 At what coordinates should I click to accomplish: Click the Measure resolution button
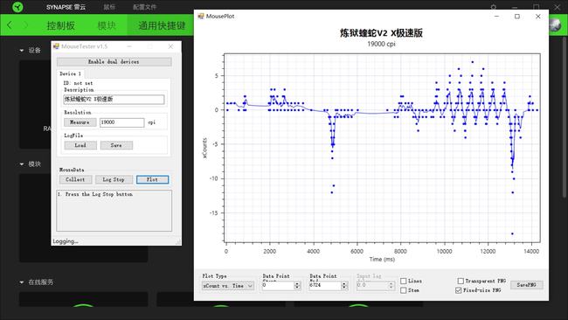coord(80,122)
